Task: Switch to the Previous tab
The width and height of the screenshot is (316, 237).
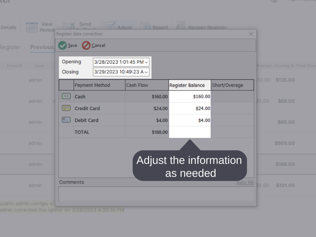Action: click(x=42, y=47)
